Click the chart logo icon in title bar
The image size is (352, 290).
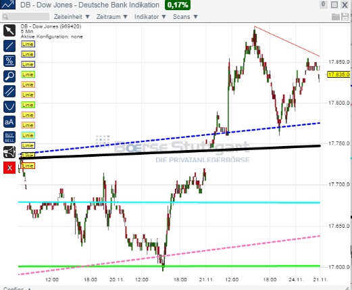8,5
